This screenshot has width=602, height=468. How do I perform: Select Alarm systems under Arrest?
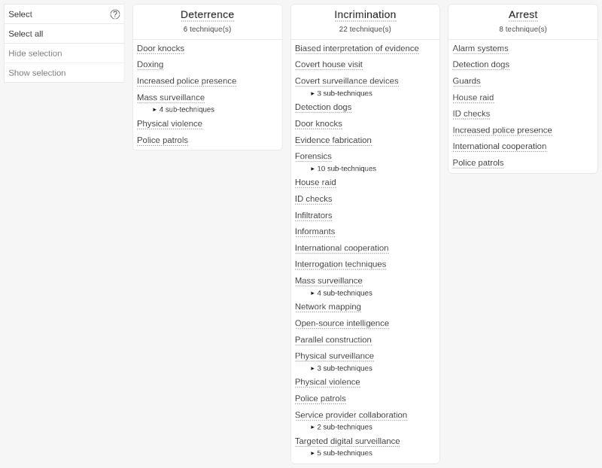coord(479,48)
